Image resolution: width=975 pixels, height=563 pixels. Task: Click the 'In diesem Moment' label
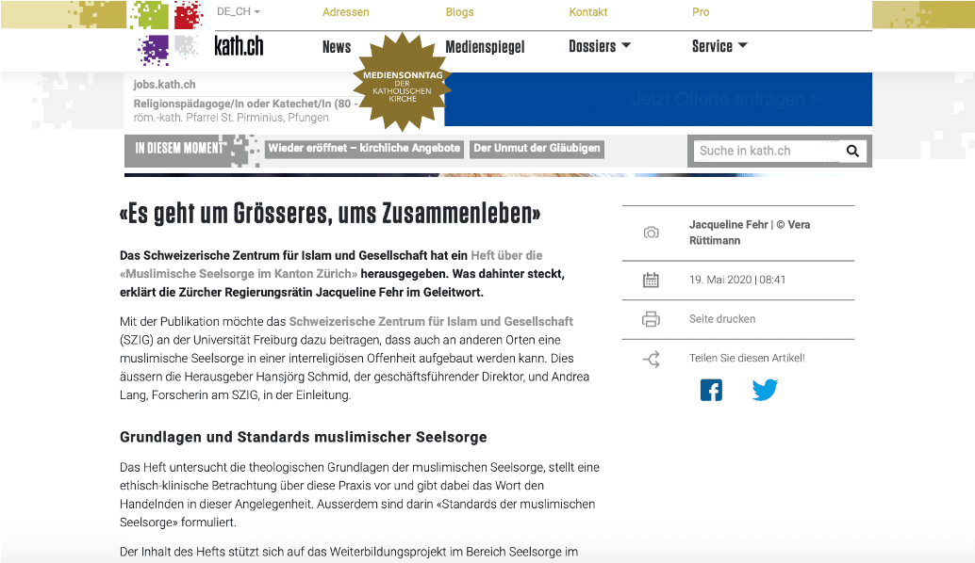(180, 149)
